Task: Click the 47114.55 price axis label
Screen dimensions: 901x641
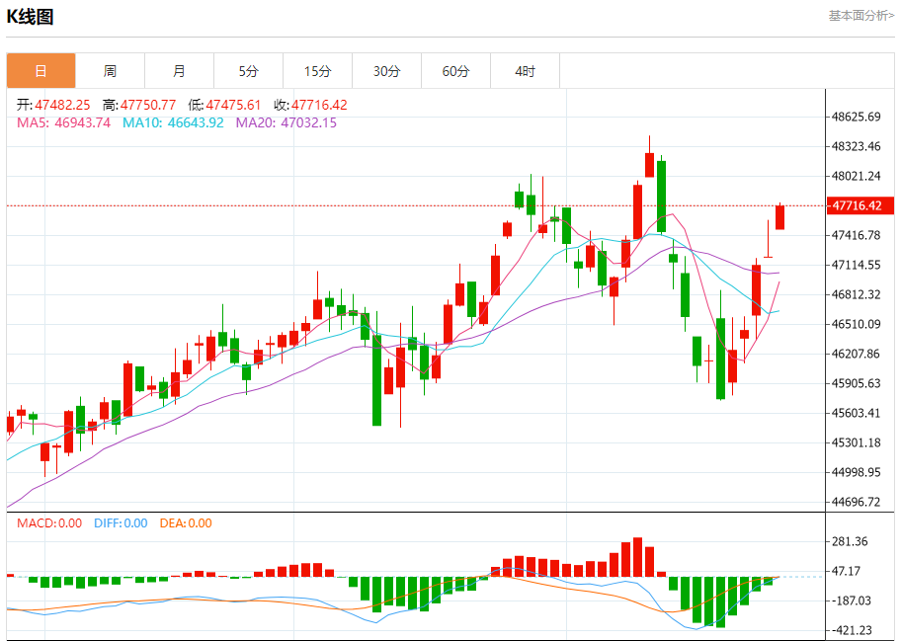Action: (857, 266)
